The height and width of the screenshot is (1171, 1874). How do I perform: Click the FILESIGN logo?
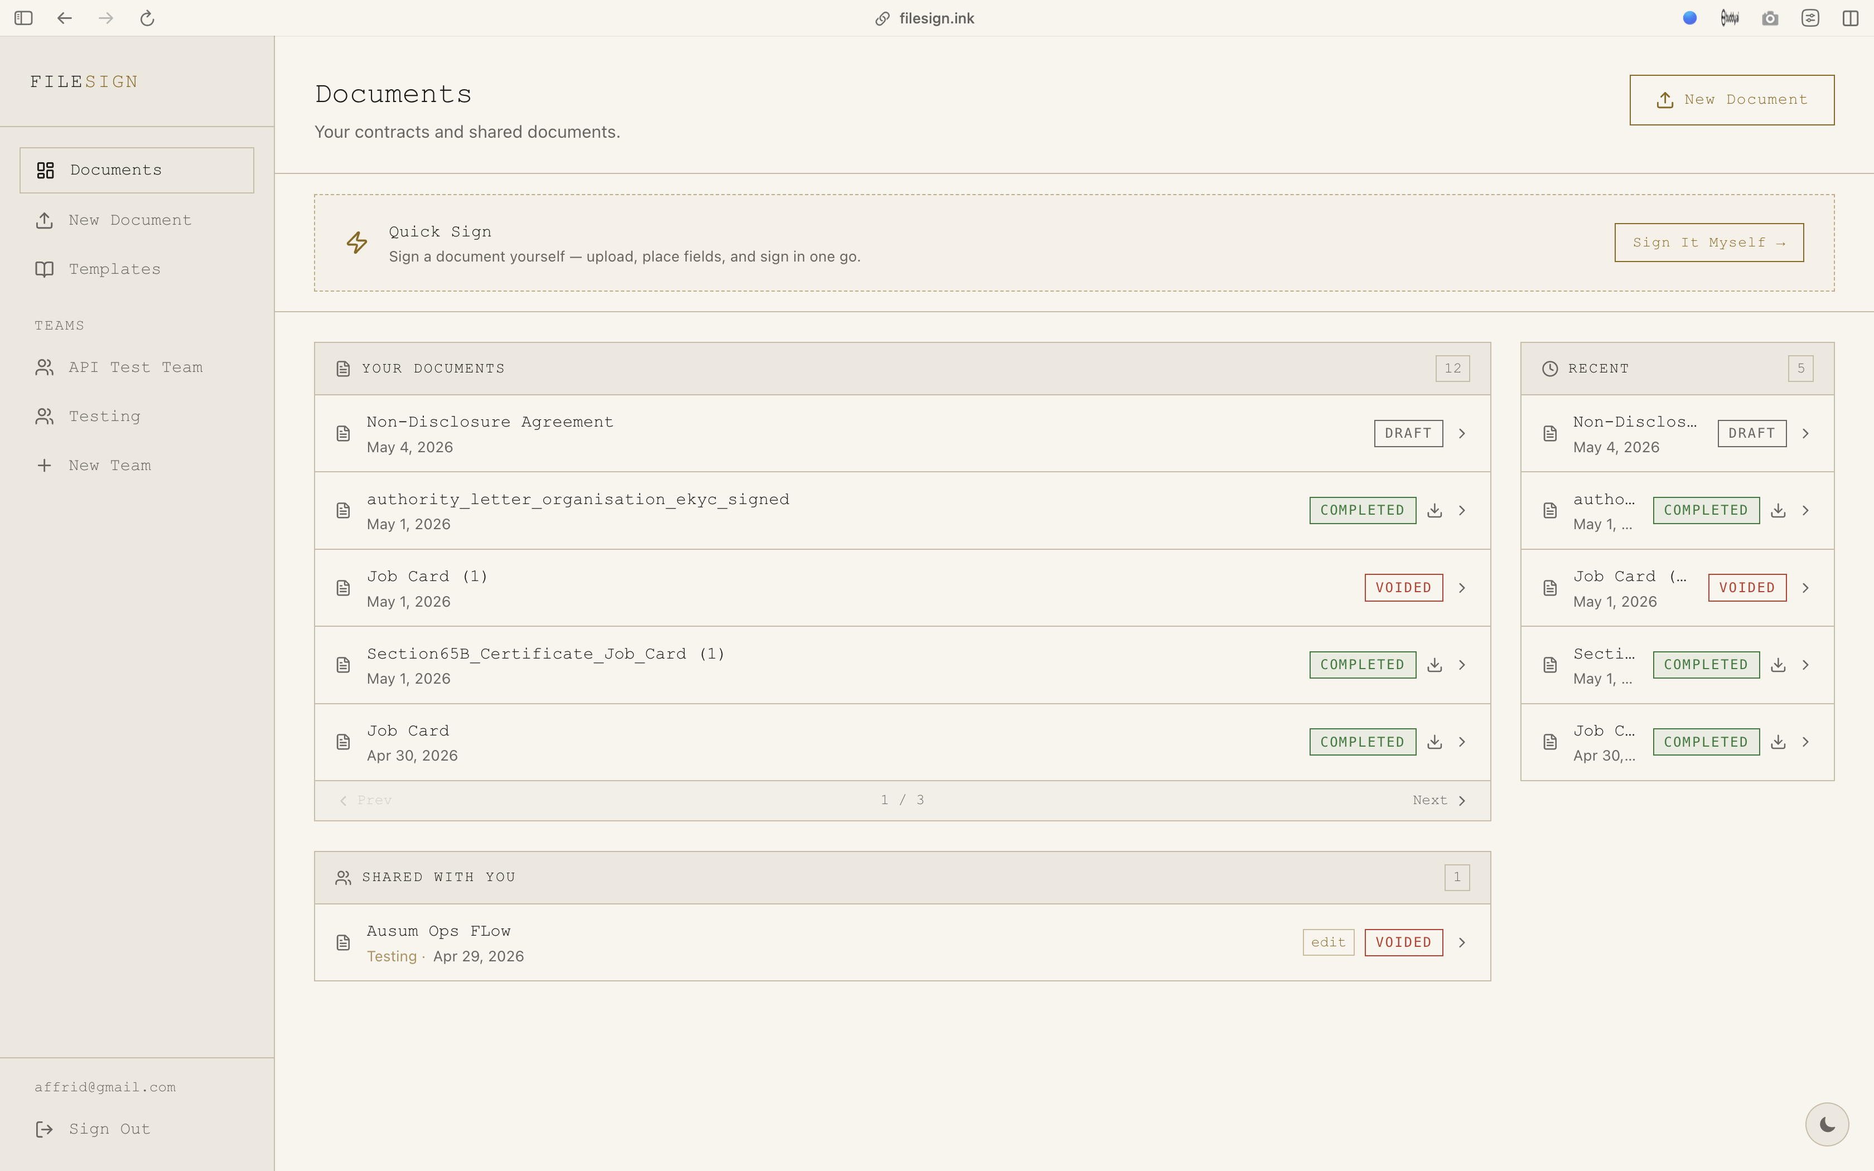pos(84,82)
